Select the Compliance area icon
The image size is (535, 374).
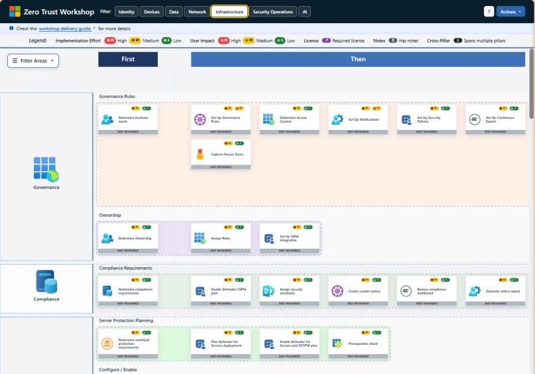click(46, 282)
